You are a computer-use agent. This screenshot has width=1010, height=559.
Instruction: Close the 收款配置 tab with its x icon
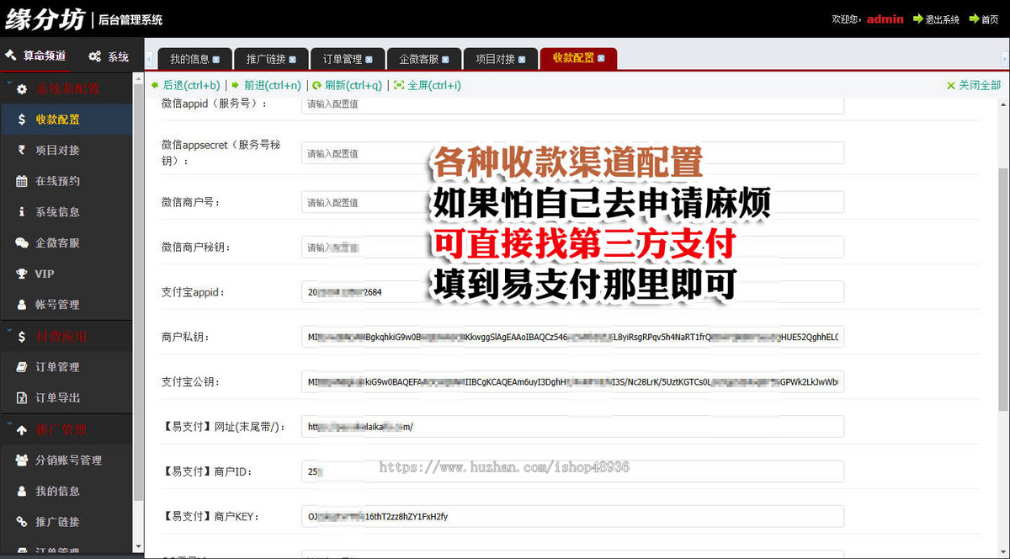tap(601, 58)
